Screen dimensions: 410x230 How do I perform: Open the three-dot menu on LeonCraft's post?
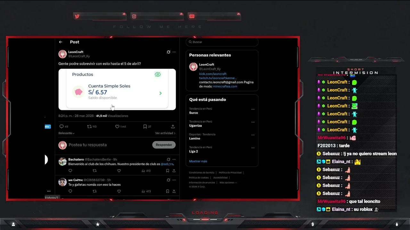174,52
